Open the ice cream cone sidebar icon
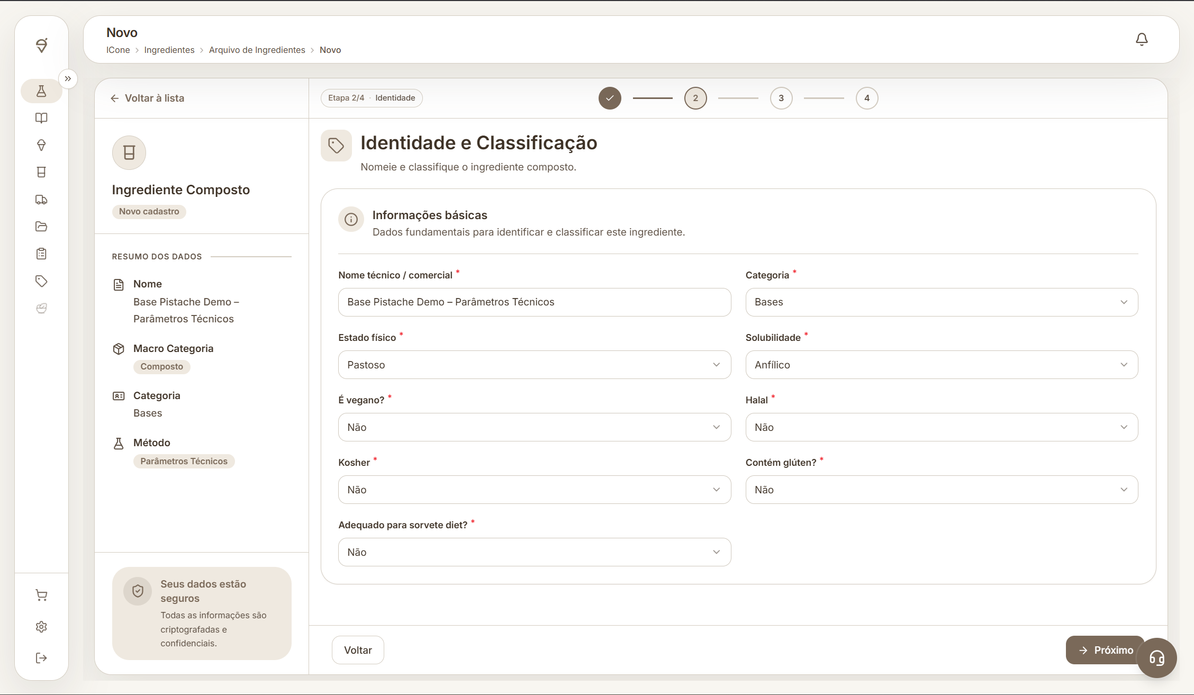This screenshot has width=1194, height=695. [x=41, y=145]
